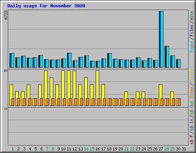The width and height of the screenshot is (196, 153).
Task: Click the day label "31" on x-axis
Action: click(184, 149)
